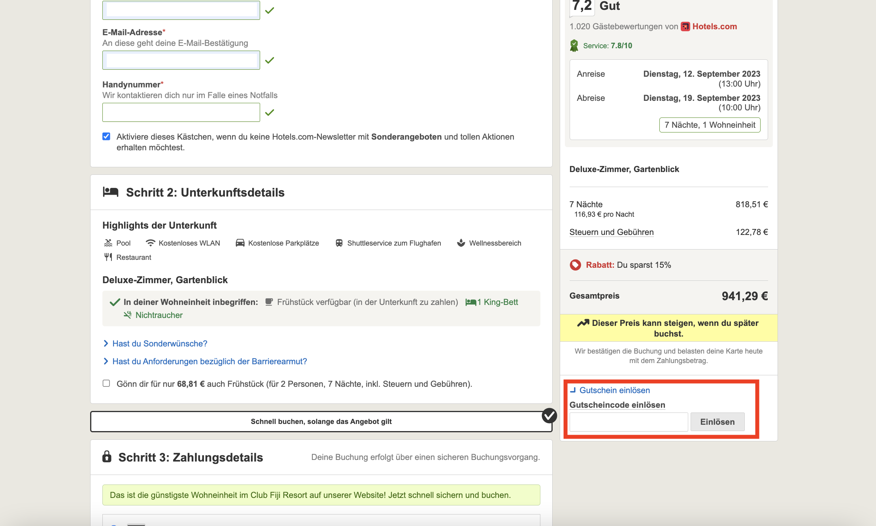Click the Kostenlose Parkplätze car icon
The height and width of the screenshot is (526, 876).
tap(240, 243)
